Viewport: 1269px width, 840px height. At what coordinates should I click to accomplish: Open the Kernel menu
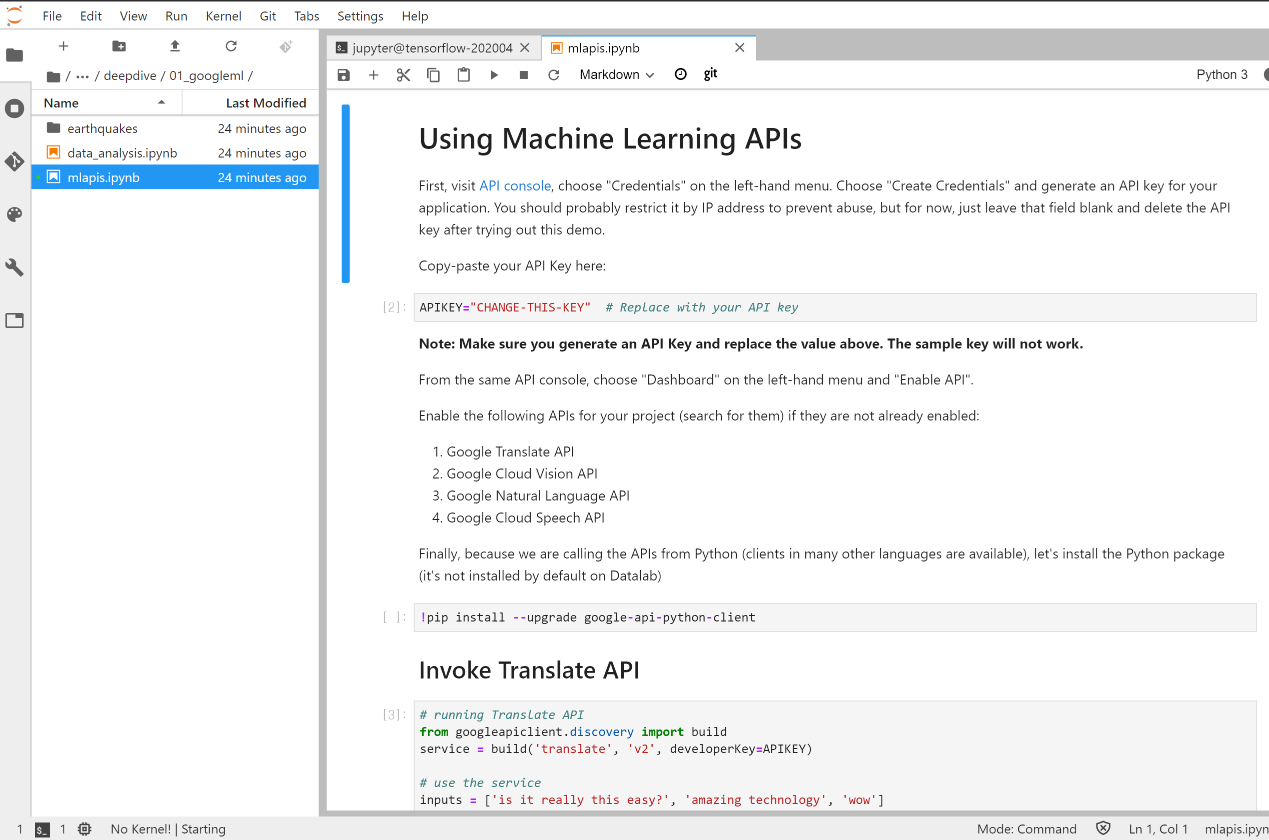(x=223, y=16)
